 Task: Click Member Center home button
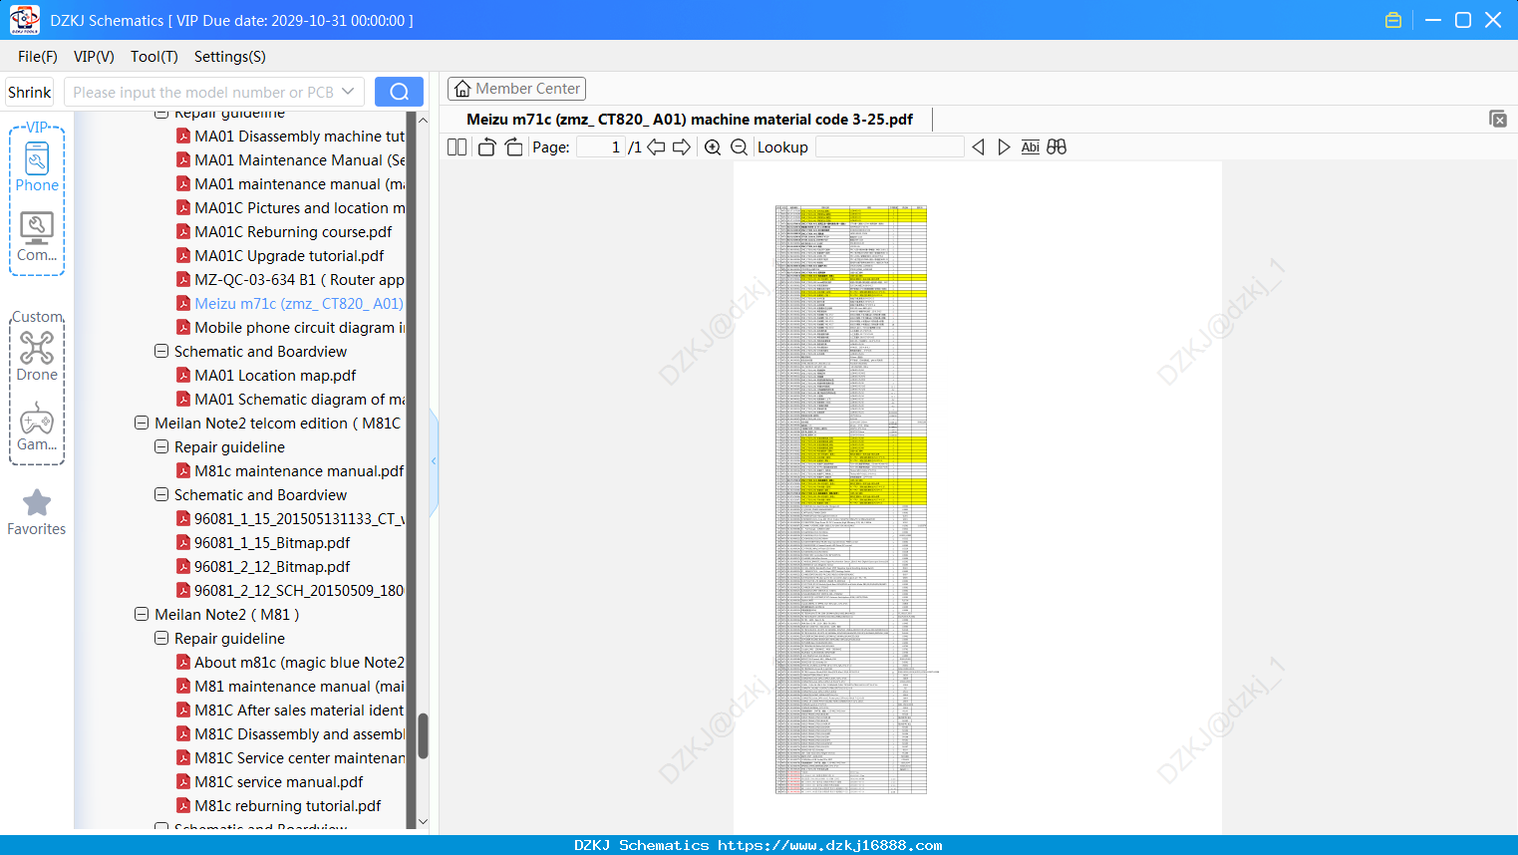point(516,89)
